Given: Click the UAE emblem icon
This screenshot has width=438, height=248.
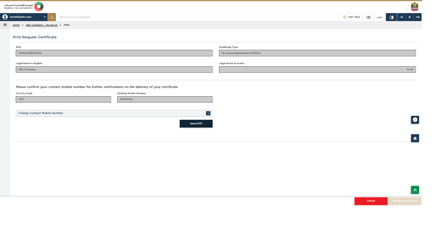Looking at the screenshot, I should (414, 7).
